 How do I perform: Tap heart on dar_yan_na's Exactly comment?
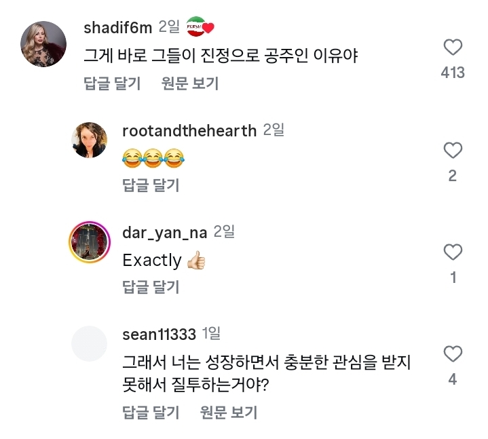coord(452,252)
